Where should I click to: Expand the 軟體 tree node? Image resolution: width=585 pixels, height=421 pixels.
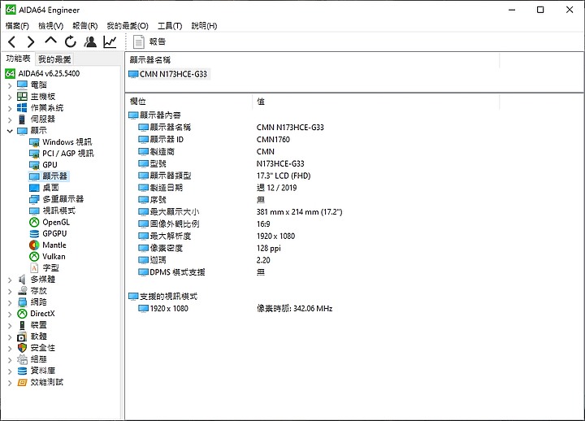click(x=10, y=337)
